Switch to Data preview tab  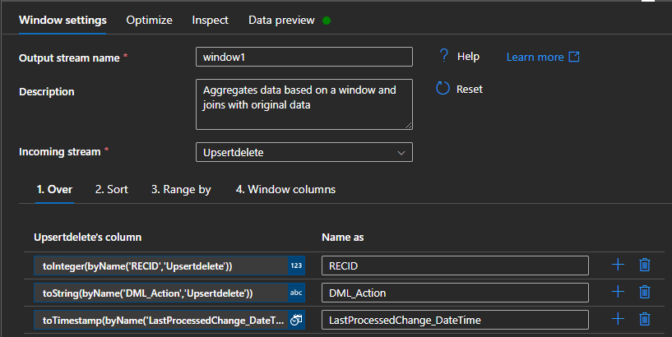point(281,20)
